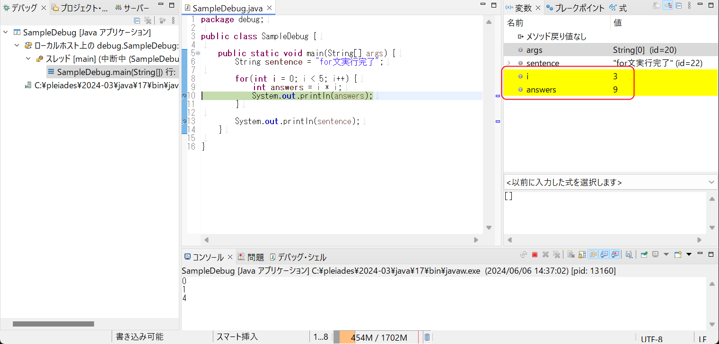
Task: Click the Clear Console icon
Action: [x=571, y=254]
